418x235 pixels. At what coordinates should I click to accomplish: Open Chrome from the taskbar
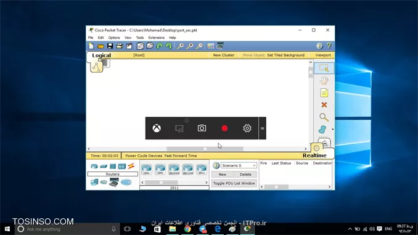tap(187, 229)
